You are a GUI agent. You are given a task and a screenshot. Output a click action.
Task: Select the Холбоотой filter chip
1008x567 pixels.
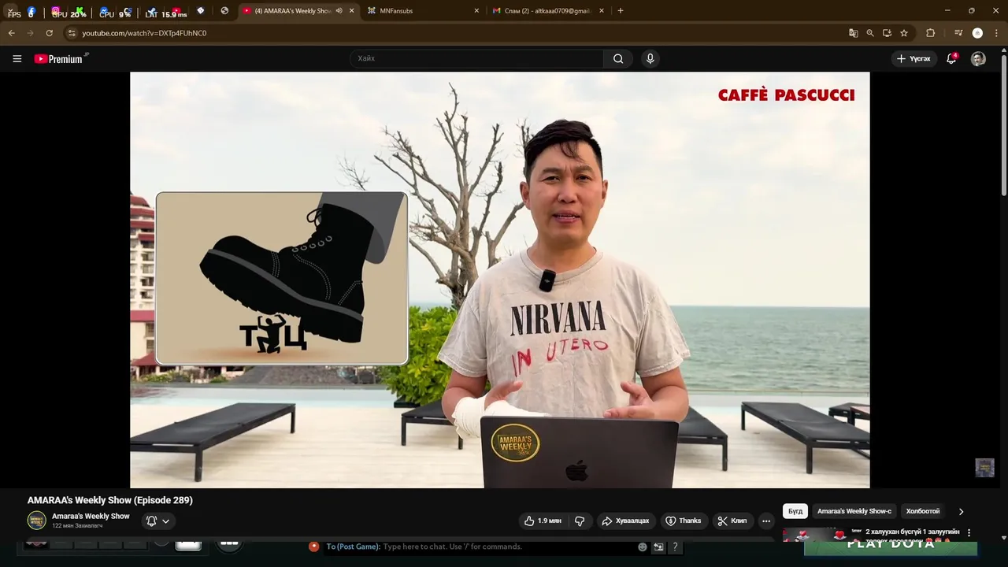pos(923,511)
